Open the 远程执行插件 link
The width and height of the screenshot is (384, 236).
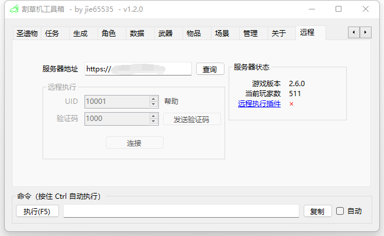(259, 104)
